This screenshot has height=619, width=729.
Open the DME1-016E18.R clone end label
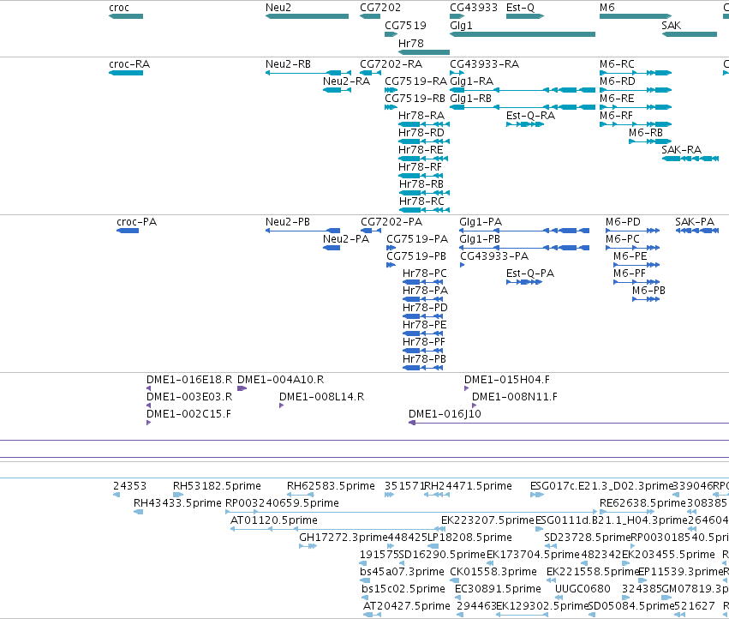pos(189,380)
